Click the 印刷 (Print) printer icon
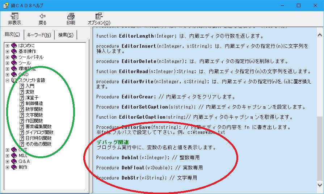324x194 pixels. pyautogui.click(x=71, y=16)
